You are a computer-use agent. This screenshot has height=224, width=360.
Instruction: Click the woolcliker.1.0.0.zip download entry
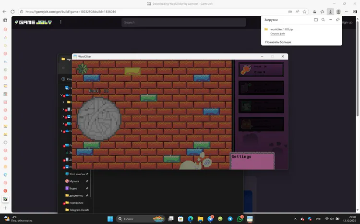[x=281, y=29]
